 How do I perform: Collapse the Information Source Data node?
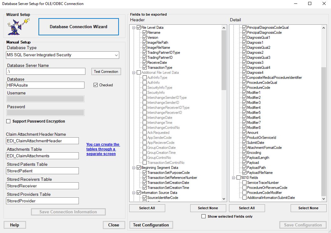tap(134, 193)
